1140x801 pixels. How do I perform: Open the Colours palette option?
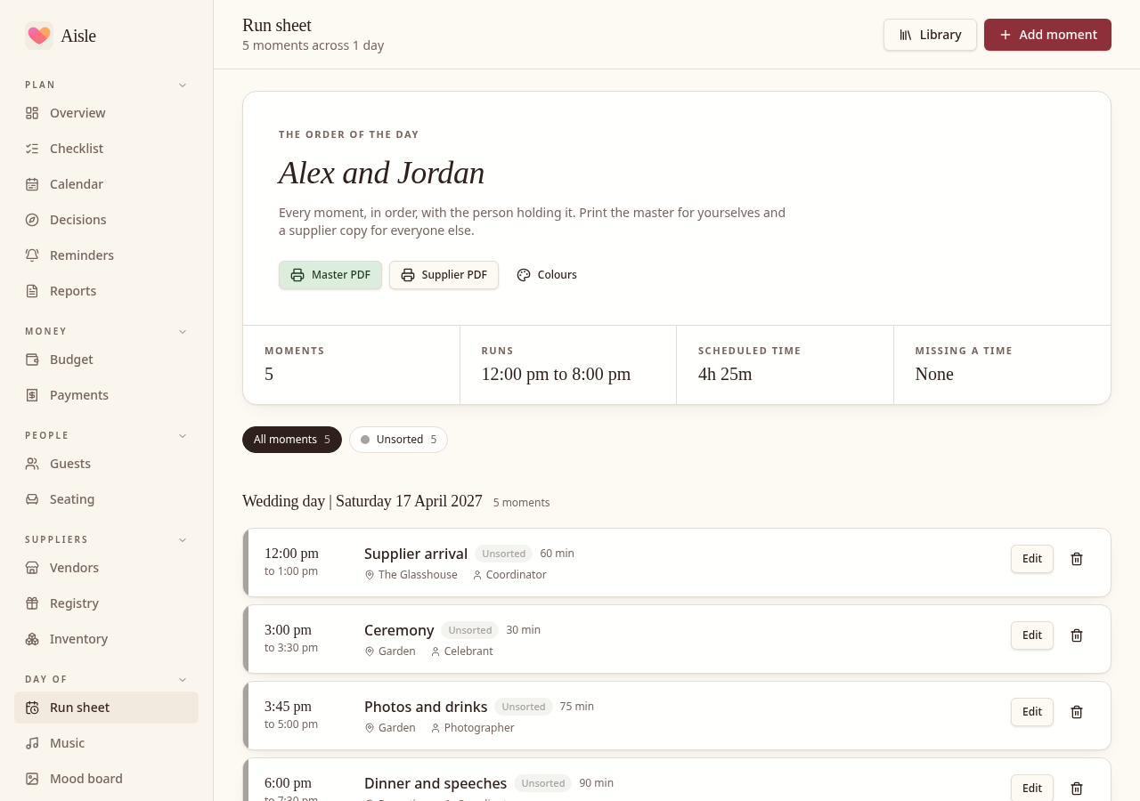(x=547, y=275)
